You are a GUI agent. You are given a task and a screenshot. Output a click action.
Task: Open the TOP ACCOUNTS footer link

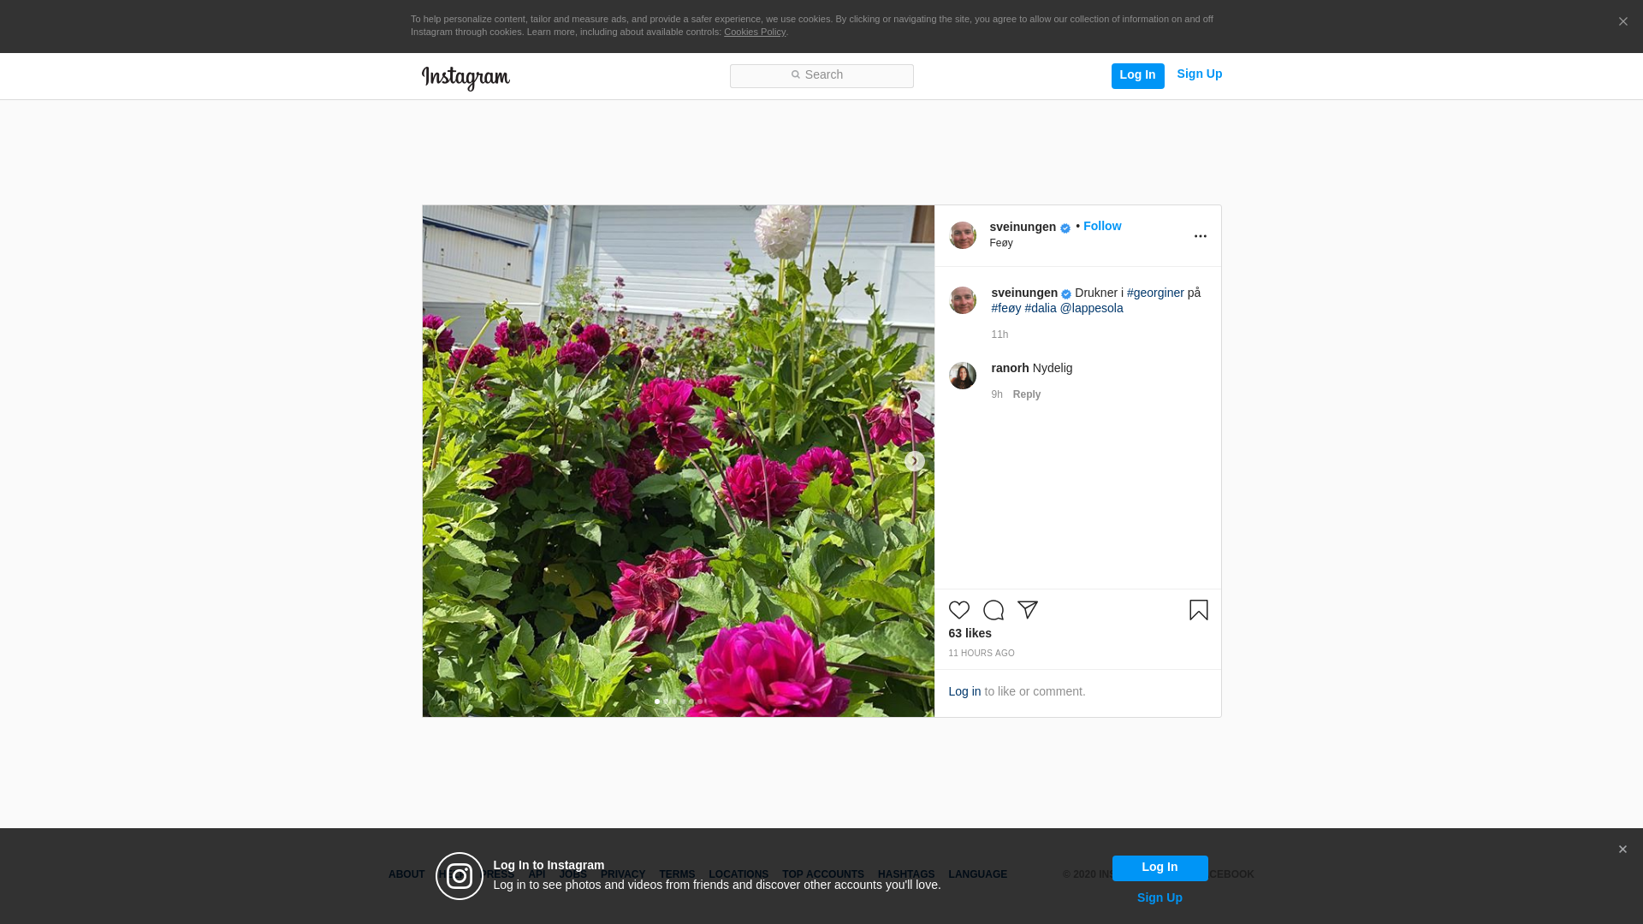[823, 874]
